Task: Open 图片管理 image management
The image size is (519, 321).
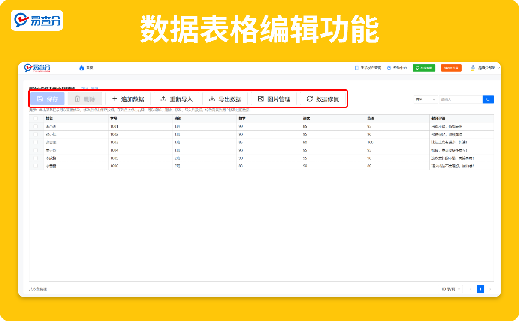Action: 274,99
